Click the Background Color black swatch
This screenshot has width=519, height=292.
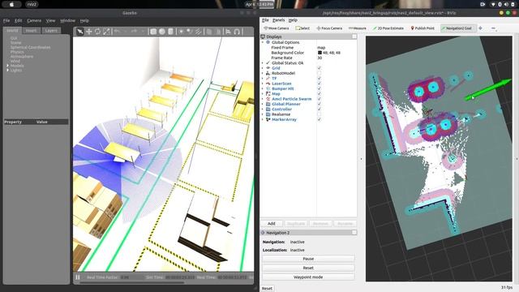(x=320, y=53)
